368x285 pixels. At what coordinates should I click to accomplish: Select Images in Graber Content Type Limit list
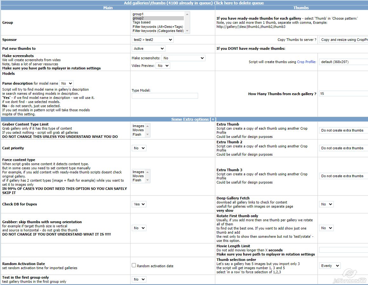point(138,126)
